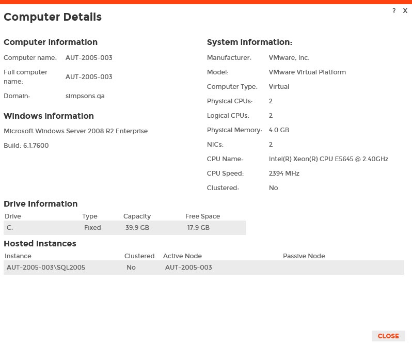
Task: Click the Instance column header
Action: 18,256
